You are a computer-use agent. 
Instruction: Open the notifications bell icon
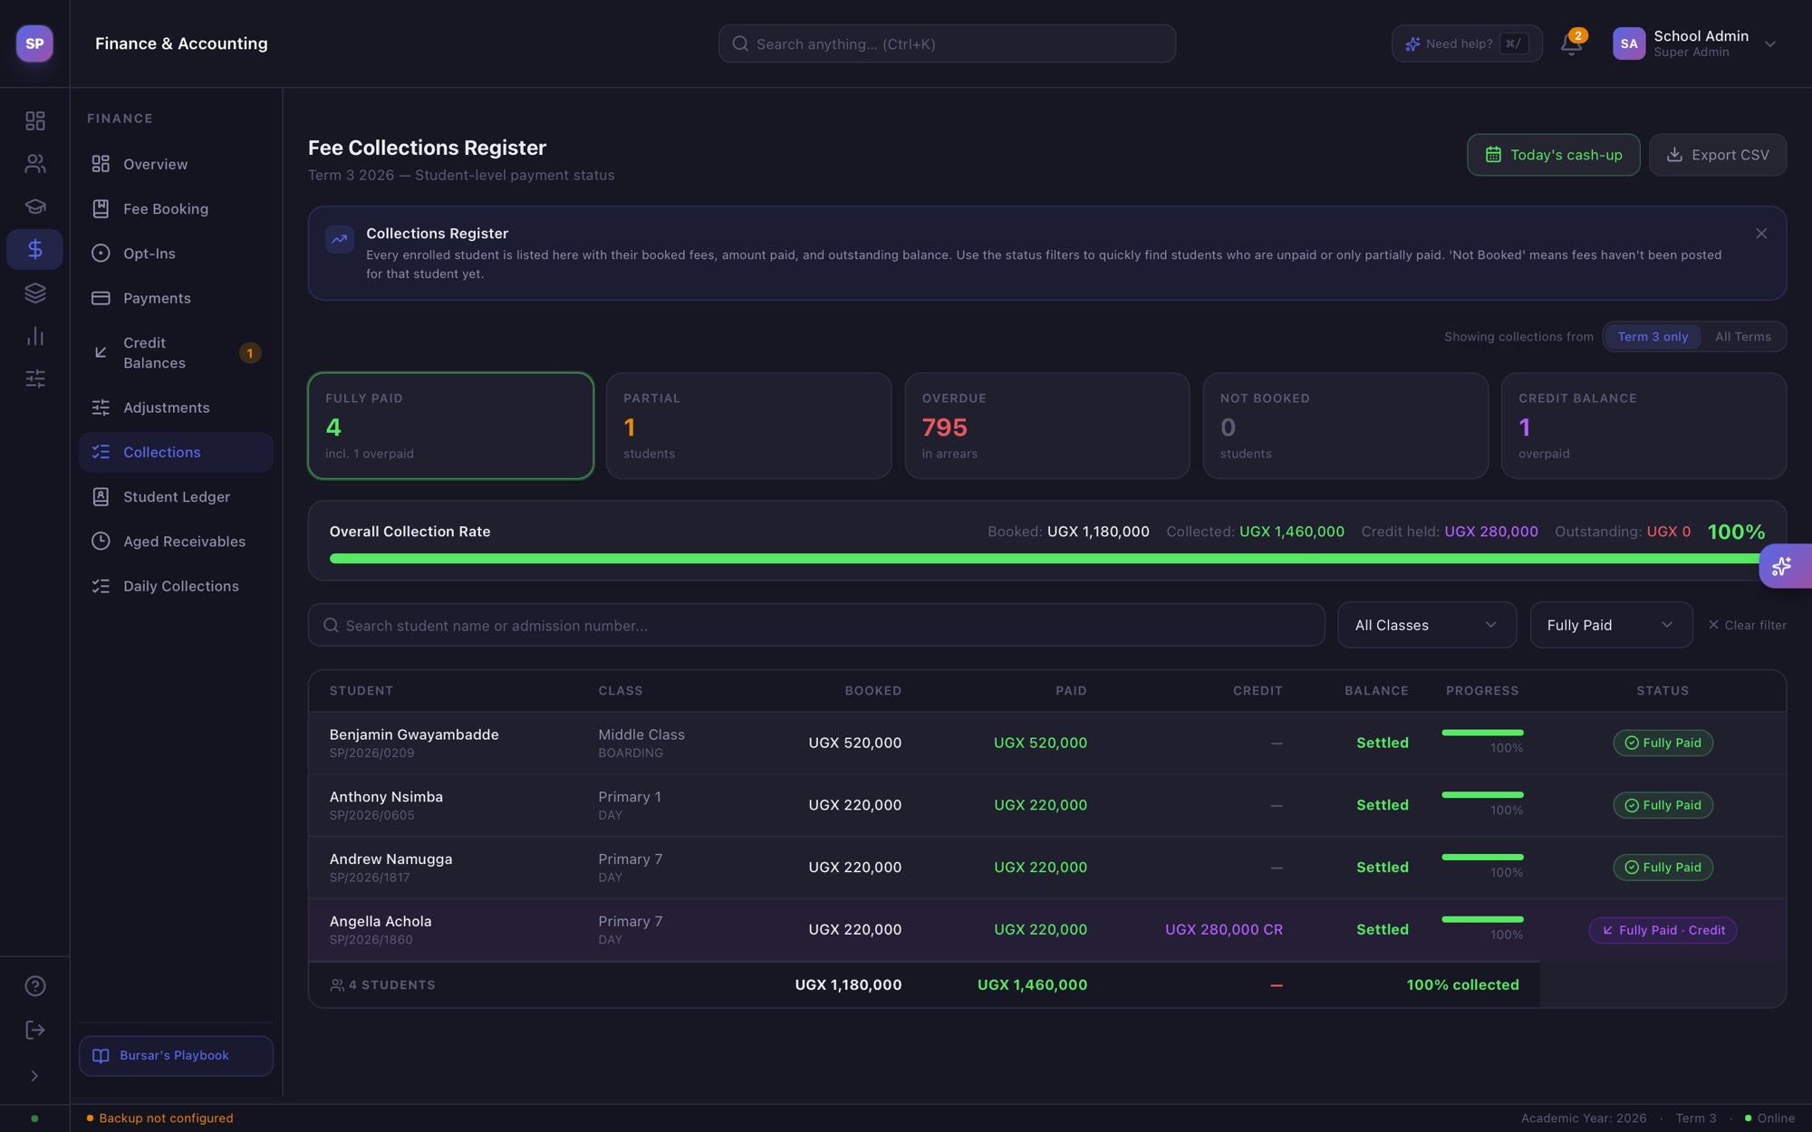coord(1571,44)
